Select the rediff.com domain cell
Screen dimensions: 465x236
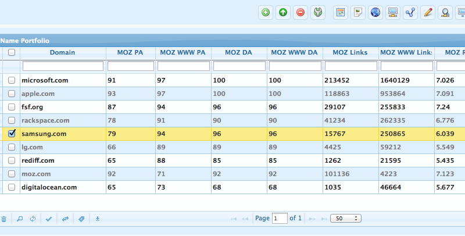click(63, 160)
